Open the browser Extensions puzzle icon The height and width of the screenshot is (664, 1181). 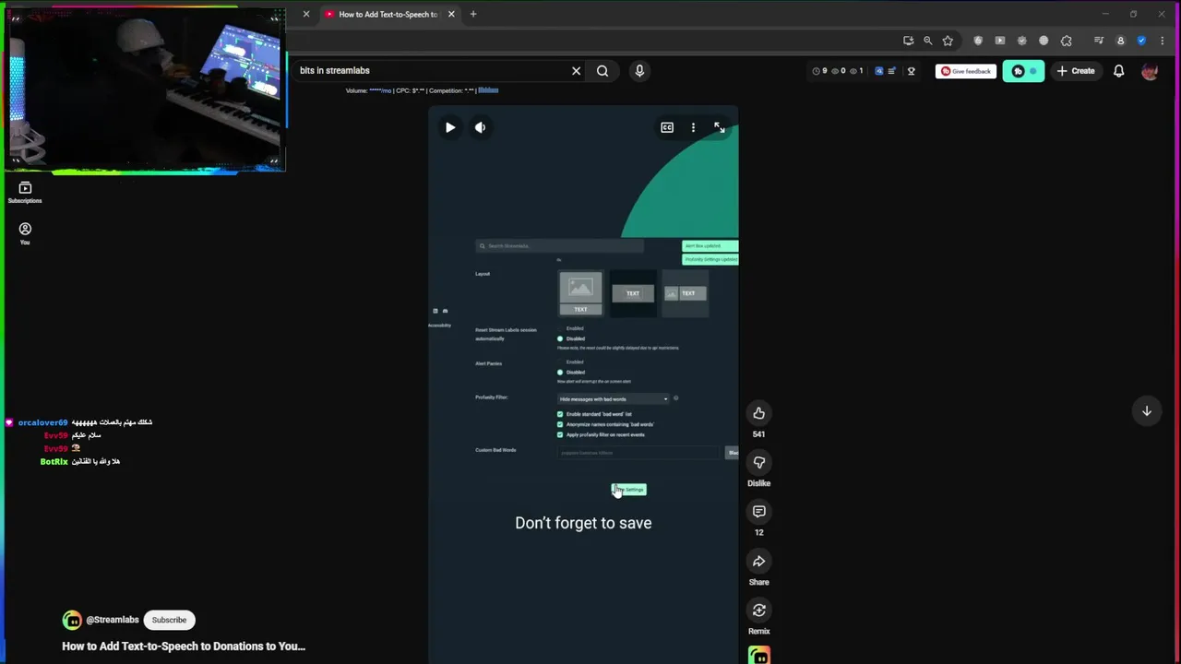pyautogui.click(x=1067, y=41)
